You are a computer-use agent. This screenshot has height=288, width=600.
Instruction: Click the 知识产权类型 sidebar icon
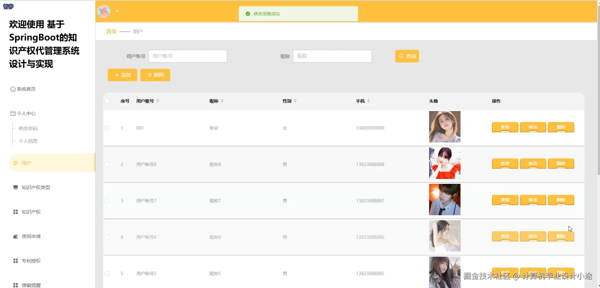tap(15, 187)
